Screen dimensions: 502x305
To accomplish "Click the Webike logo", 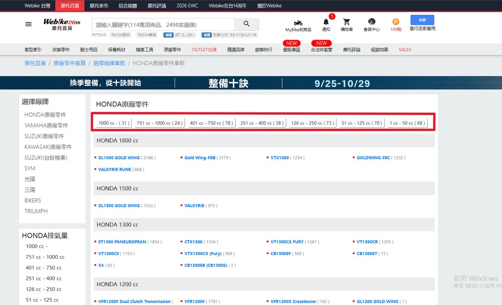I will [x=62, y=25].
